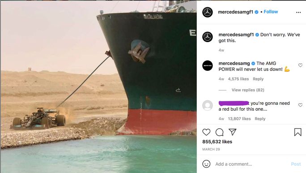
Task: View who liked: 855,632 likes
Action: [x=217, y=142]
